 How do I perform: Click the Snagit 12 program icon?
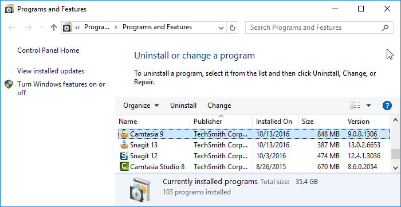[124, 156]
